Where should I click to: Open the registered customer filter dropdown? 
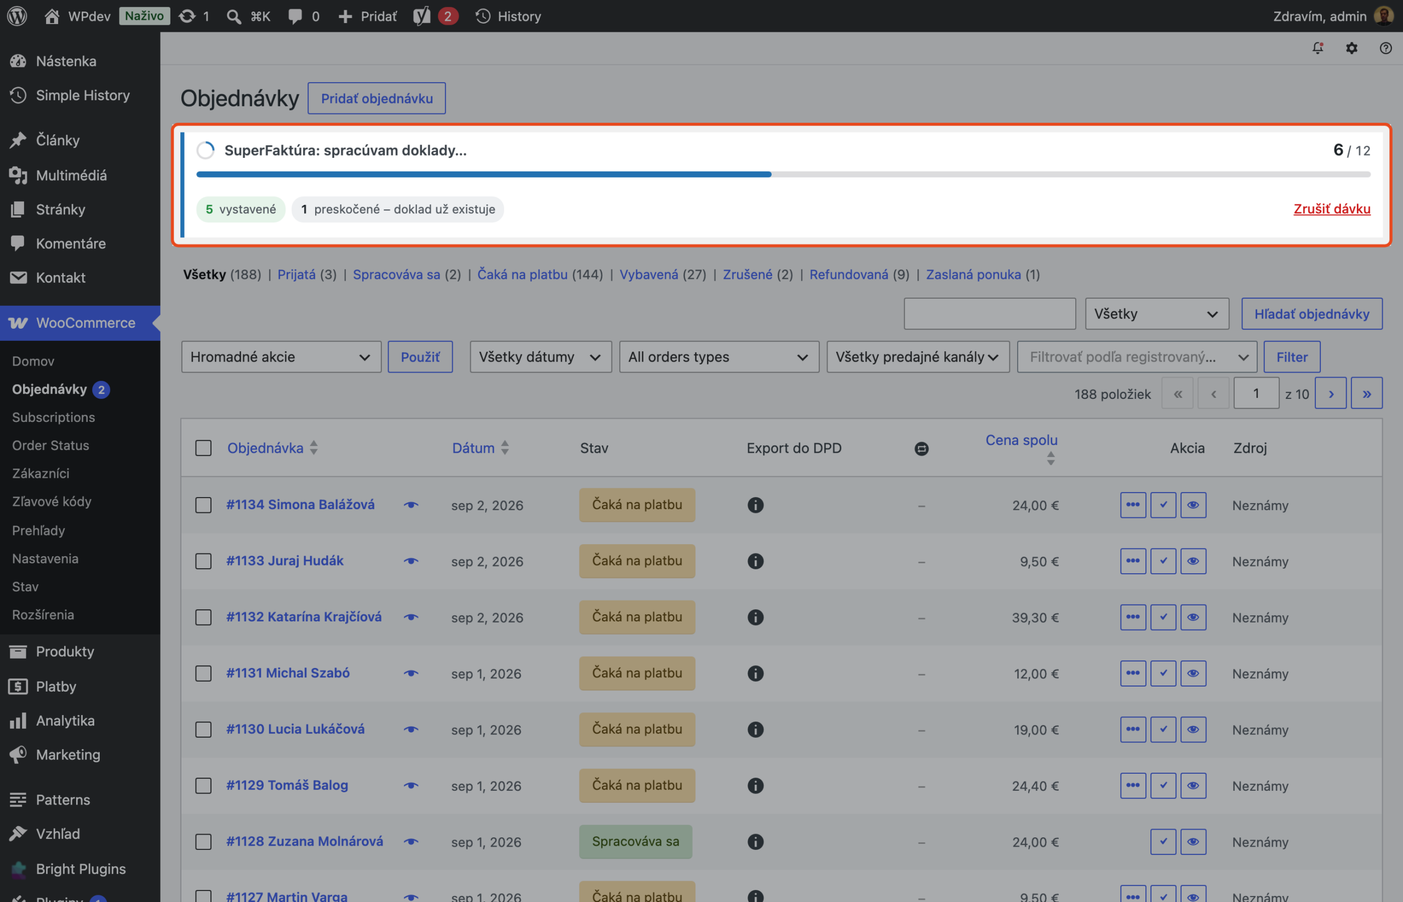(x=1137, y=357)
